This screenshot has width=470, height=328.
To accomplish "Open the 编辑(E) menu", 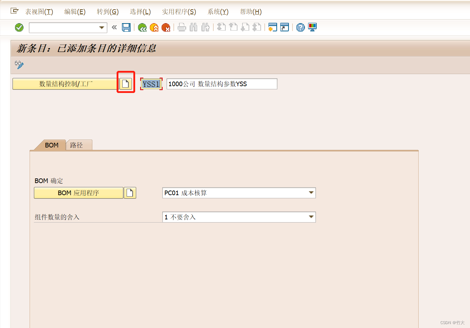I will tap(75, 12).
